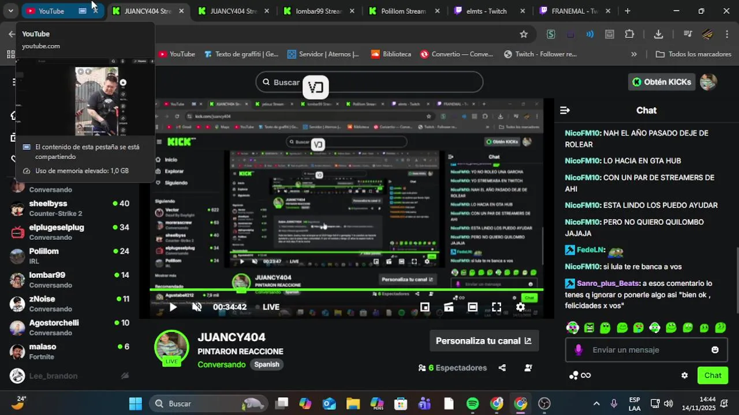The image size is (739, 415).
Task: Open malaso Fortnite channel in sidebar
Action: click(x=69, y=352)
